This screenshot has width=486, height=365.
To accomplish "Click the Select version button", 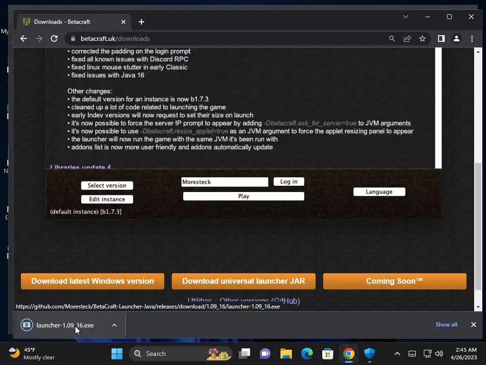I will click(107, 185).
